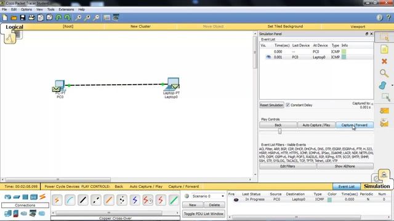The height and width of the screenshot is (221, 394).
Task: Click Capture / Forward in Play Controls
Action: point(355,125)
